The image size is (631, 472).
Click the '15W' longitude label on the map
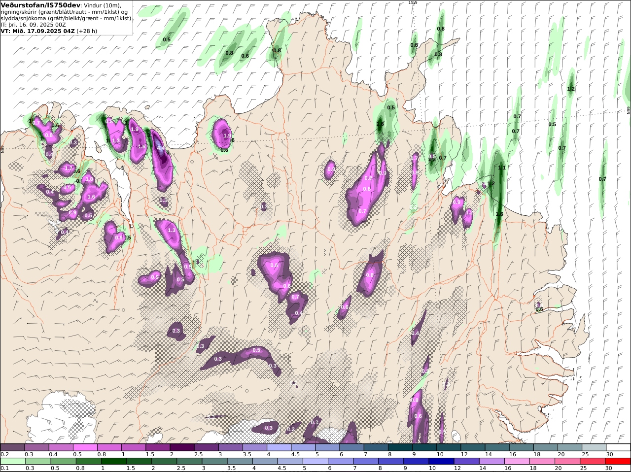tap(413, 2)
